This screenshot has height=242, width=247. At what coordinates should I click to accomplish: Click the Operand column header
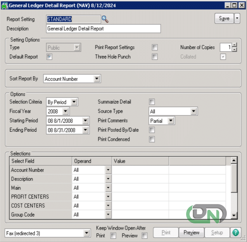click(92, 161)
